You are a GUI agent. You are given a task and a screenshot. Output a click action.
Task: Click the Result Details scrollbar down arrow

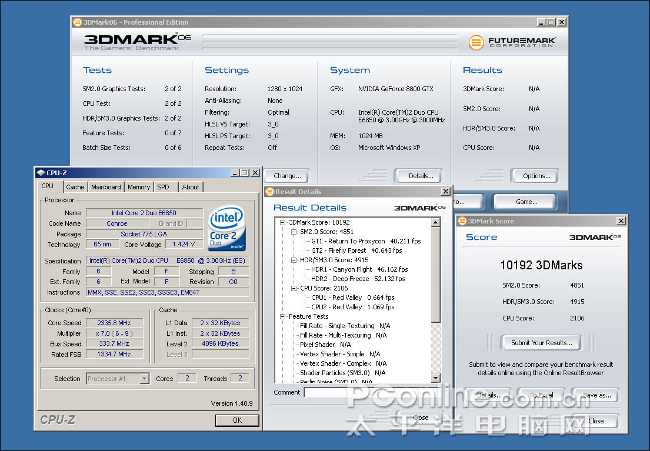pyautogui.click(x=435, y=377)
